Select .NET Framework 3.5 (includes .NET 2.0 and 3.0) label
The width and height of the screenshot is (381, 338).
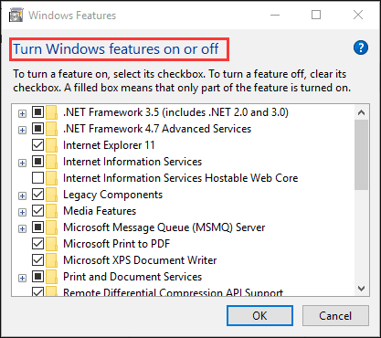(x=175, y=112)
